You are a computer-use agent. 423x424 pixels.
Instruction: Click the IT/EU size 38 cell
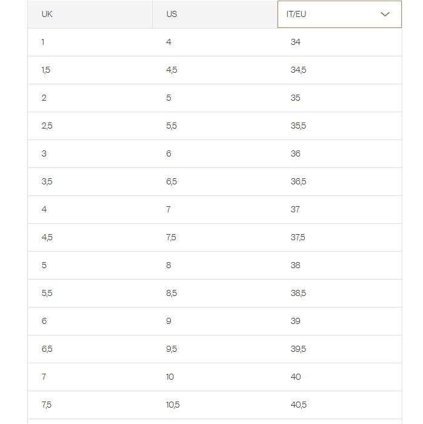click(x=339, y=265)
